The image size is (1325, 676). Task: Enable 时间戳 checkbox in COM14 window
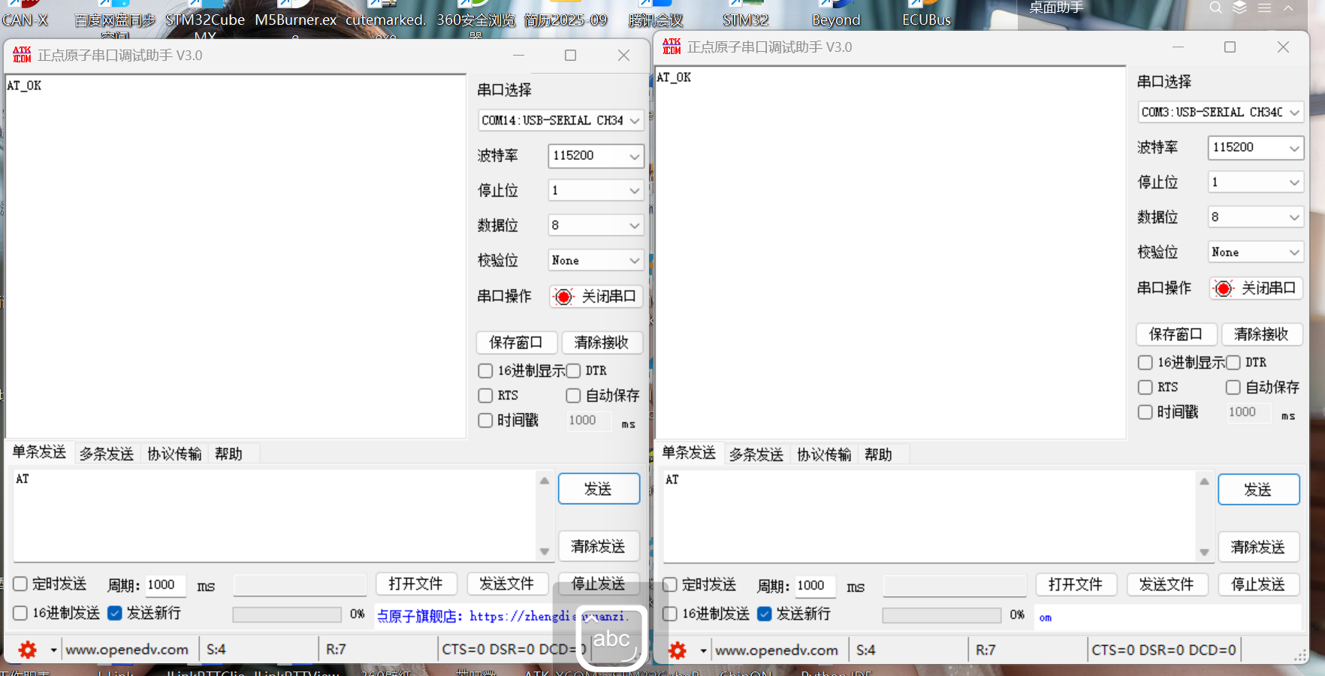click(x=485, y=421)
